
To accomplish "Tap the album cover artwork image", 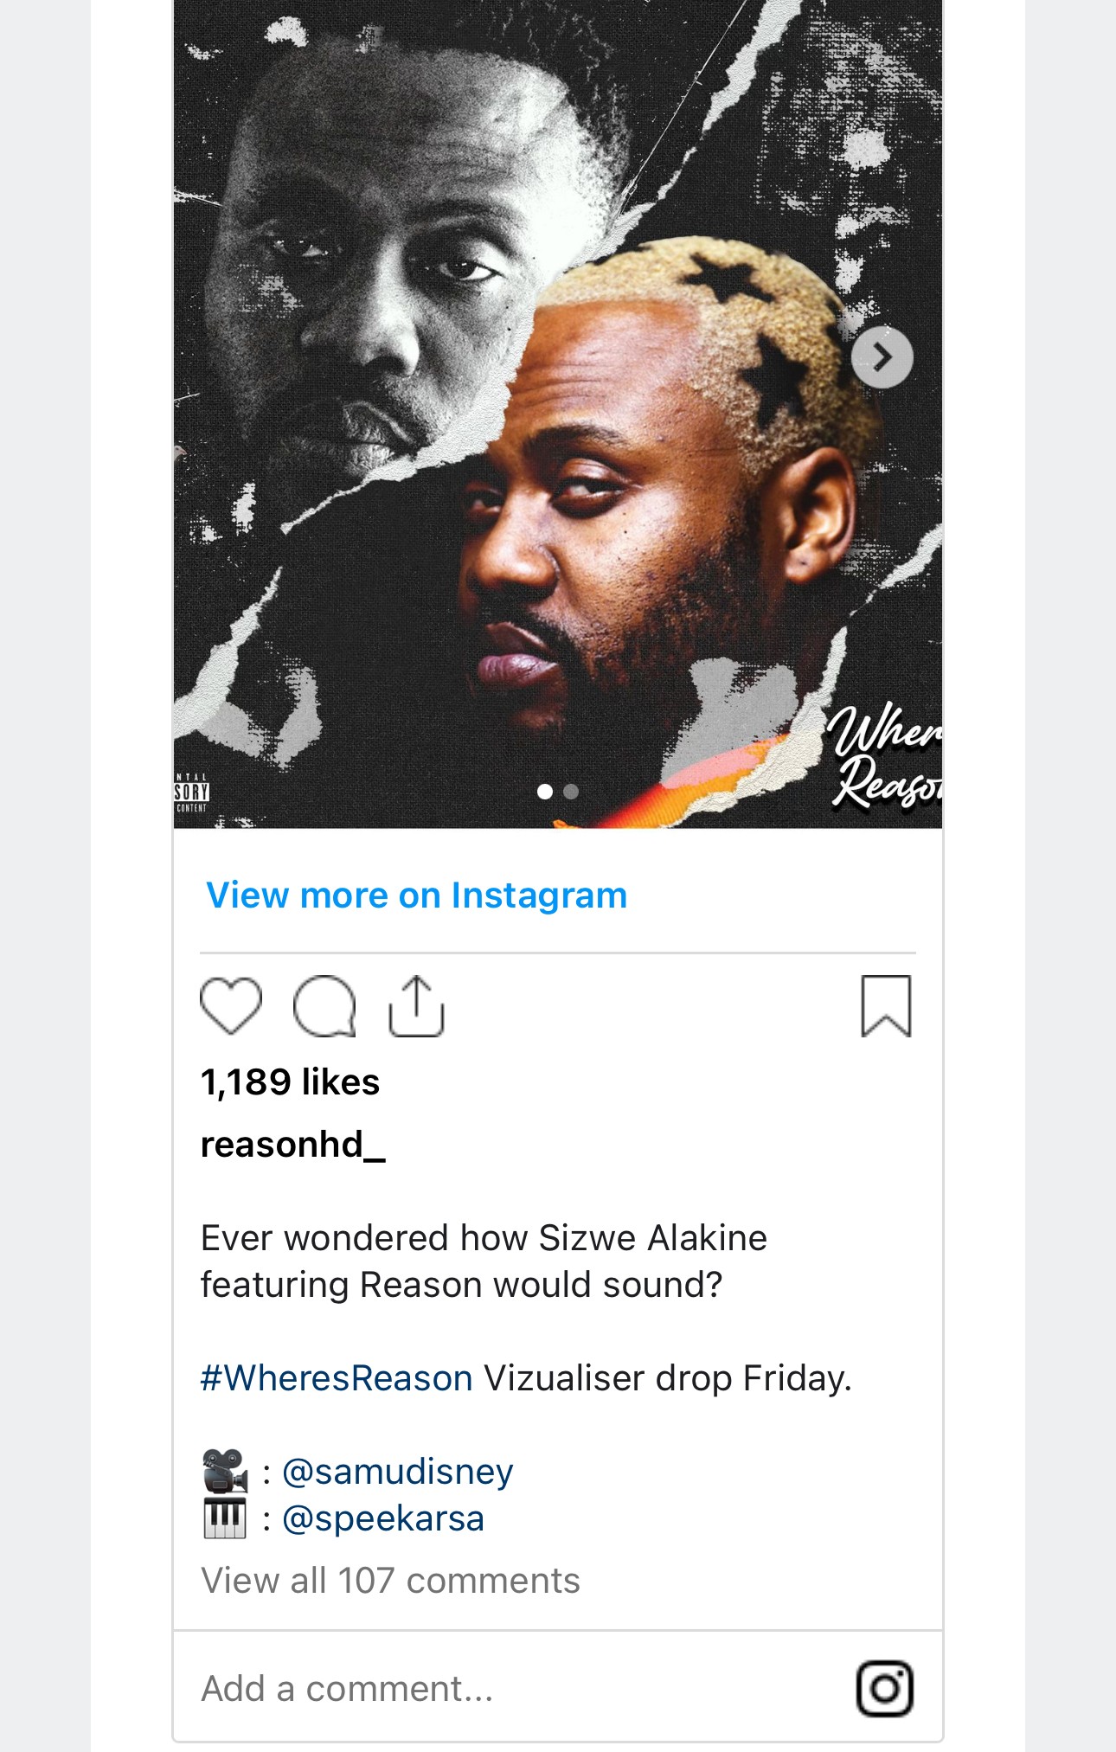I will point(558,414).
